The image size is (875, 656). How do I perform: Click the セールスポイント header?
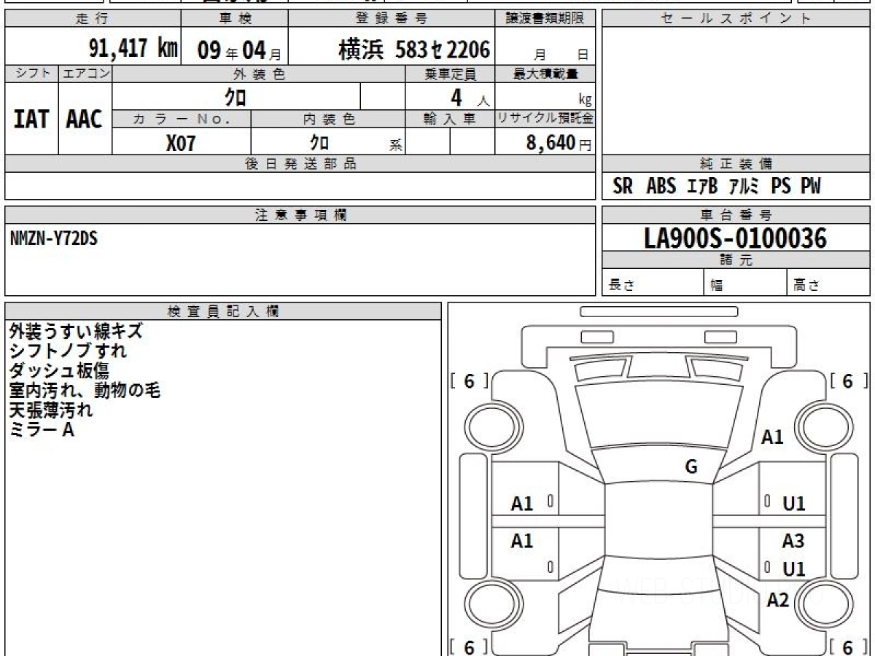735,19
